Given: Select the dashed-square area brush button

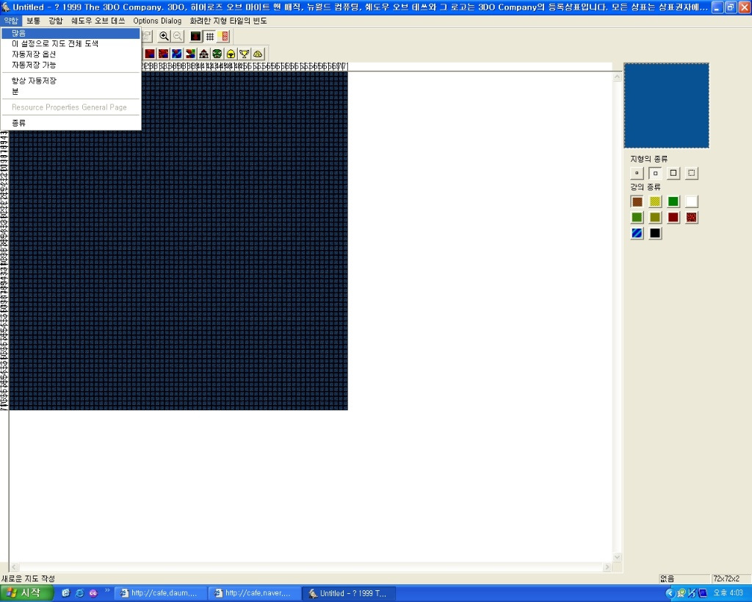Looking at the screenshot, I should [x=691, y=173].
